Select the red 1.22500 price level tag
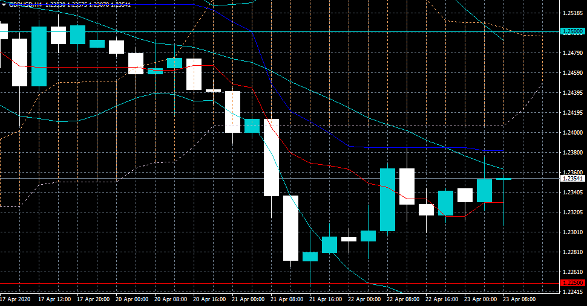The height and width of the screenshot is (306, 587). point(572,283)
